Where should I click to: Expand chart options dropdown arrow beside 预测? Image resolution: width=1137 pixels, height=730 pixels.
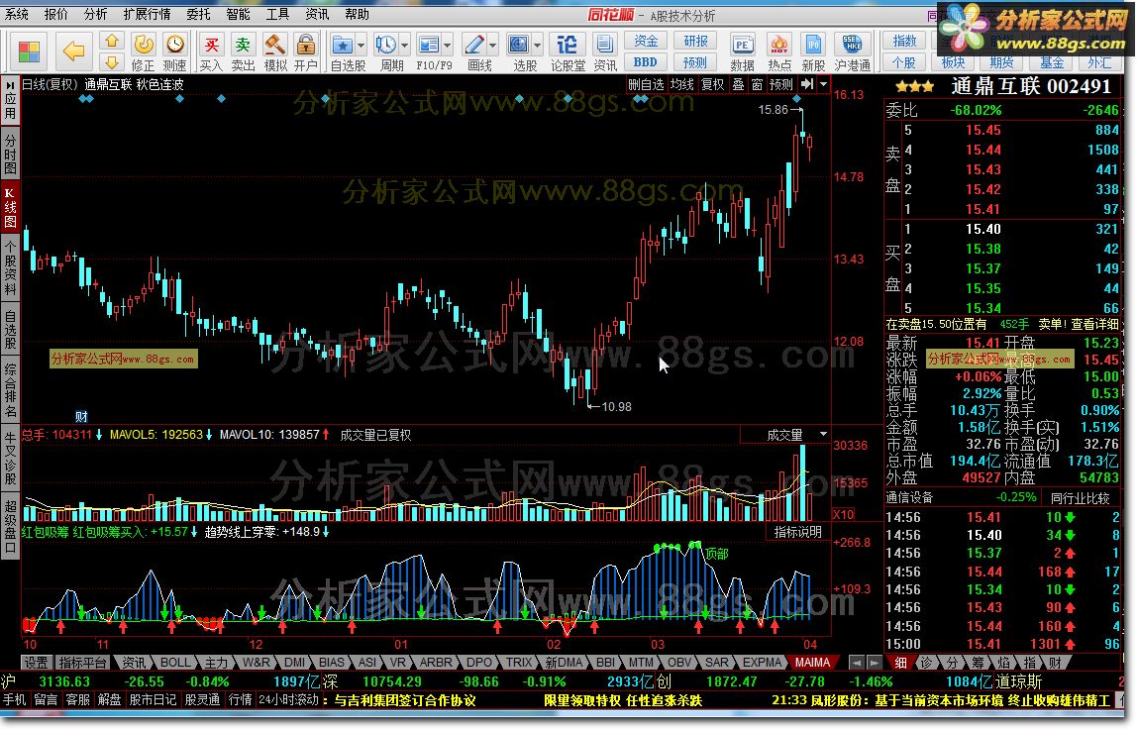[824, 84]
